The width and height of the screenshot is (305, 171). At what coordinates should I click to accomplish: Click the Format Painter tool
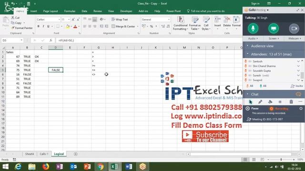click(x=22, y=28)
